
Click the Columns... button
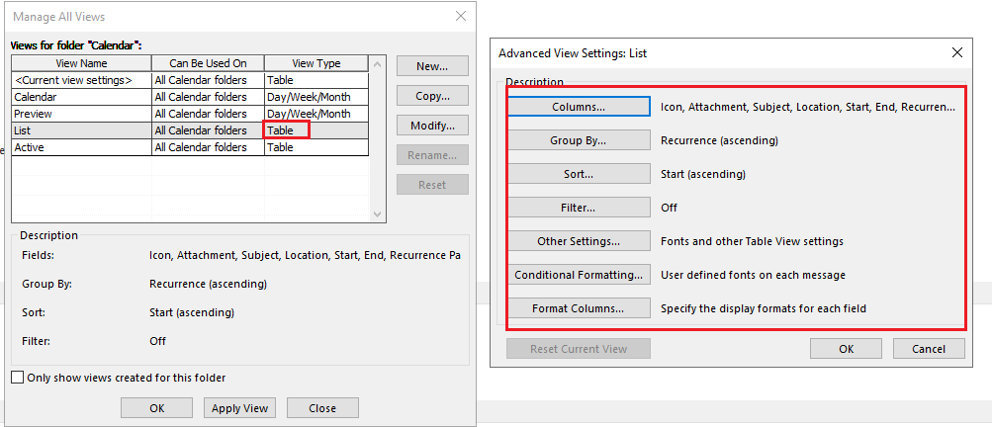[579, 107]
